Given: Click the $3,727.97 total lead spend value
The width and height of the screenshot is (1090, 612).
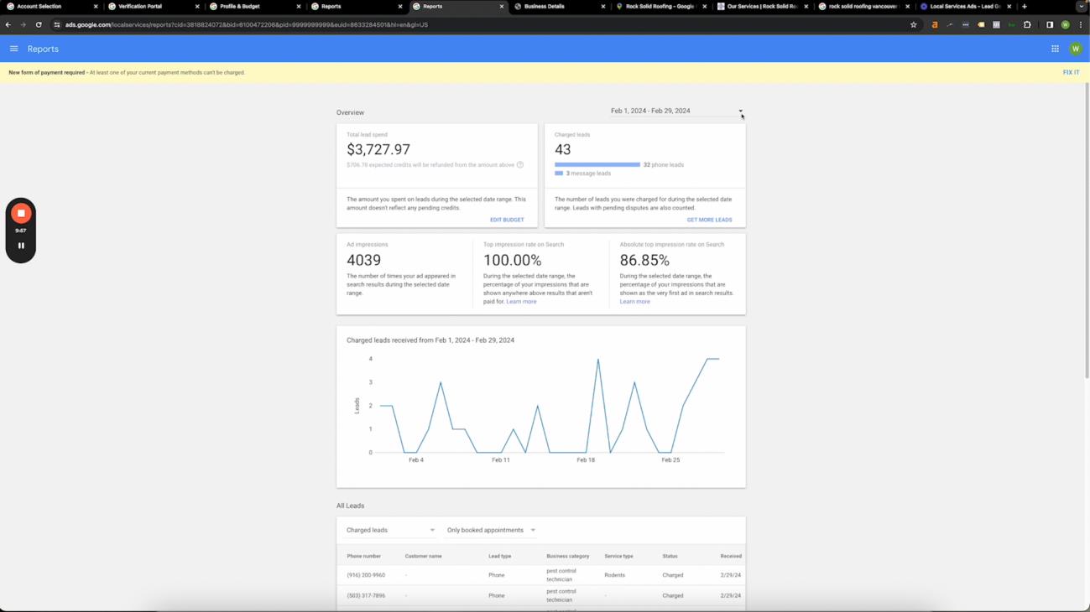Looking at the screenshot, I should [x=378, y=149].
